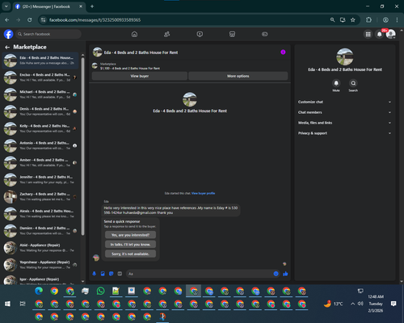Viewport: 404px width, 323px height.
Task: Open the purple conversation info icon
Action: pyautogui.click(x=283, y=52)
